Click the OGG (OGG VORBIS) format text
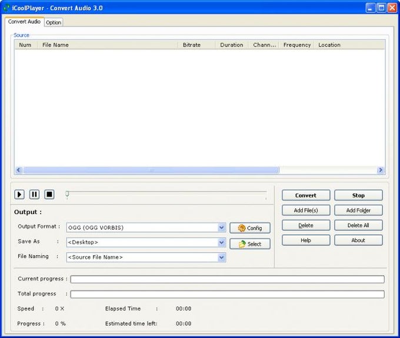Image resolution: width=400 pixels, height=338 pixels. click(x=96, y=227)
